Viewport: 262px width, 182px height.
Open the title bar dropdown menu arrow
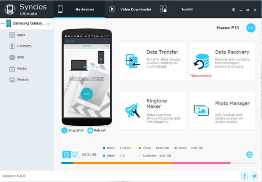point(234,10)
